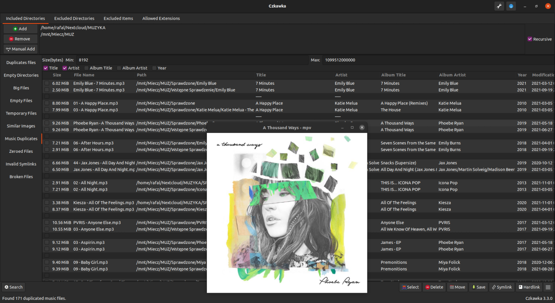Tick checkbox for Emily Blue 6.02 MiB row

pos(47,84)
